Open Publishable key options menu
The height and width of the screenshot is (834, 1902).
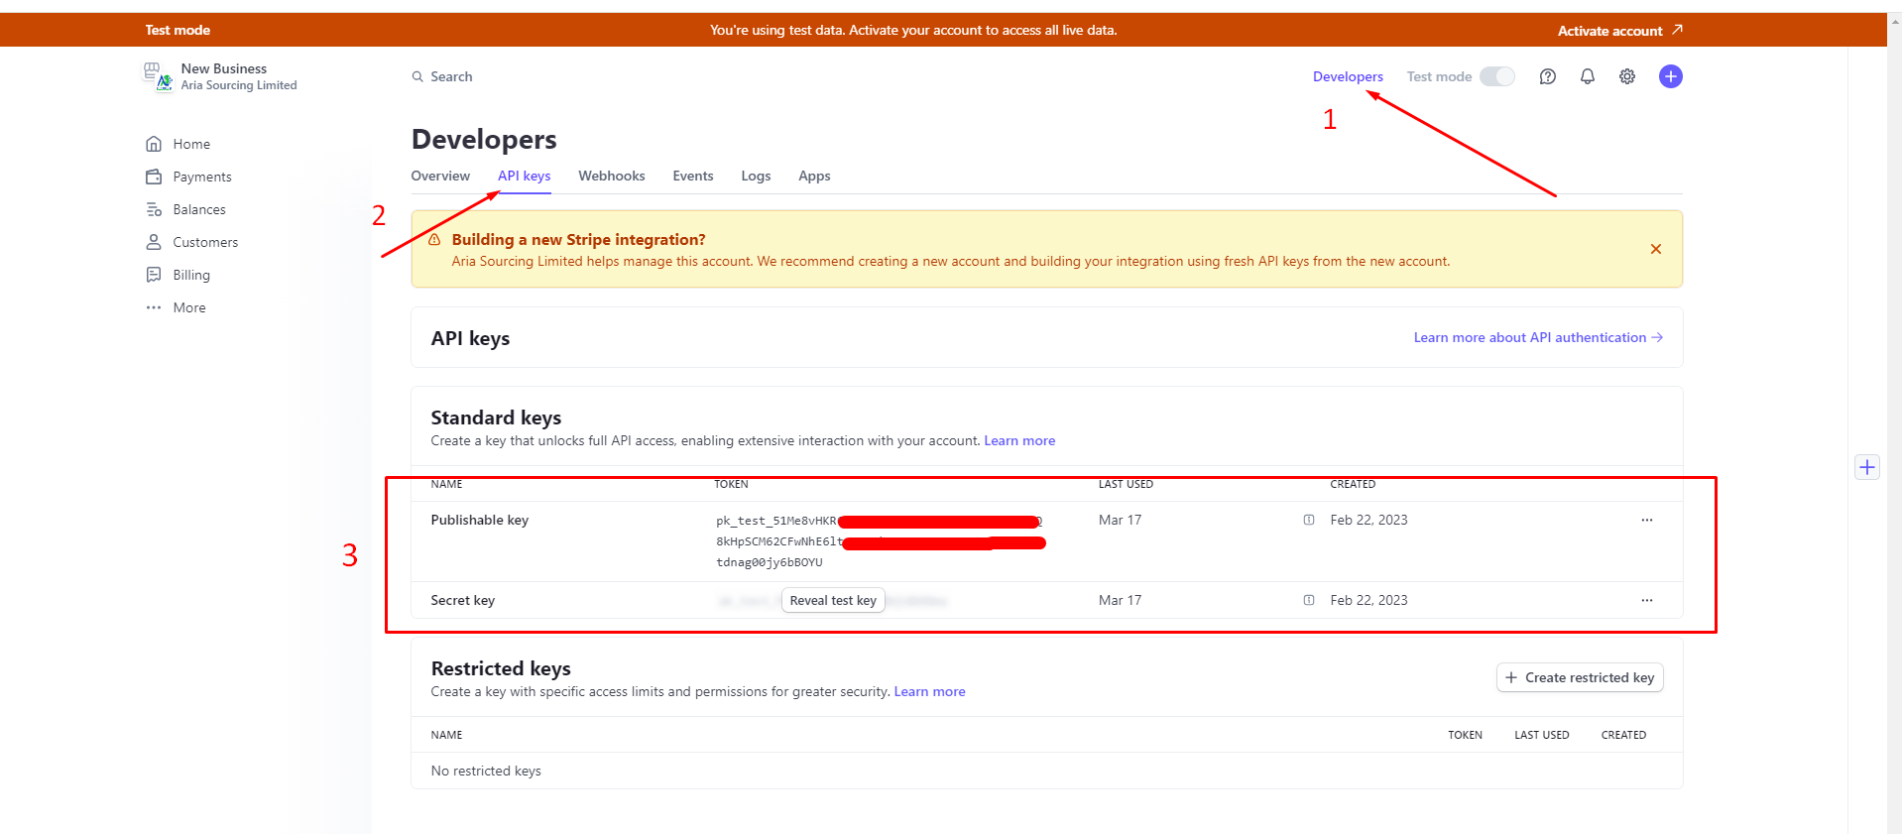coord(1646,520)
